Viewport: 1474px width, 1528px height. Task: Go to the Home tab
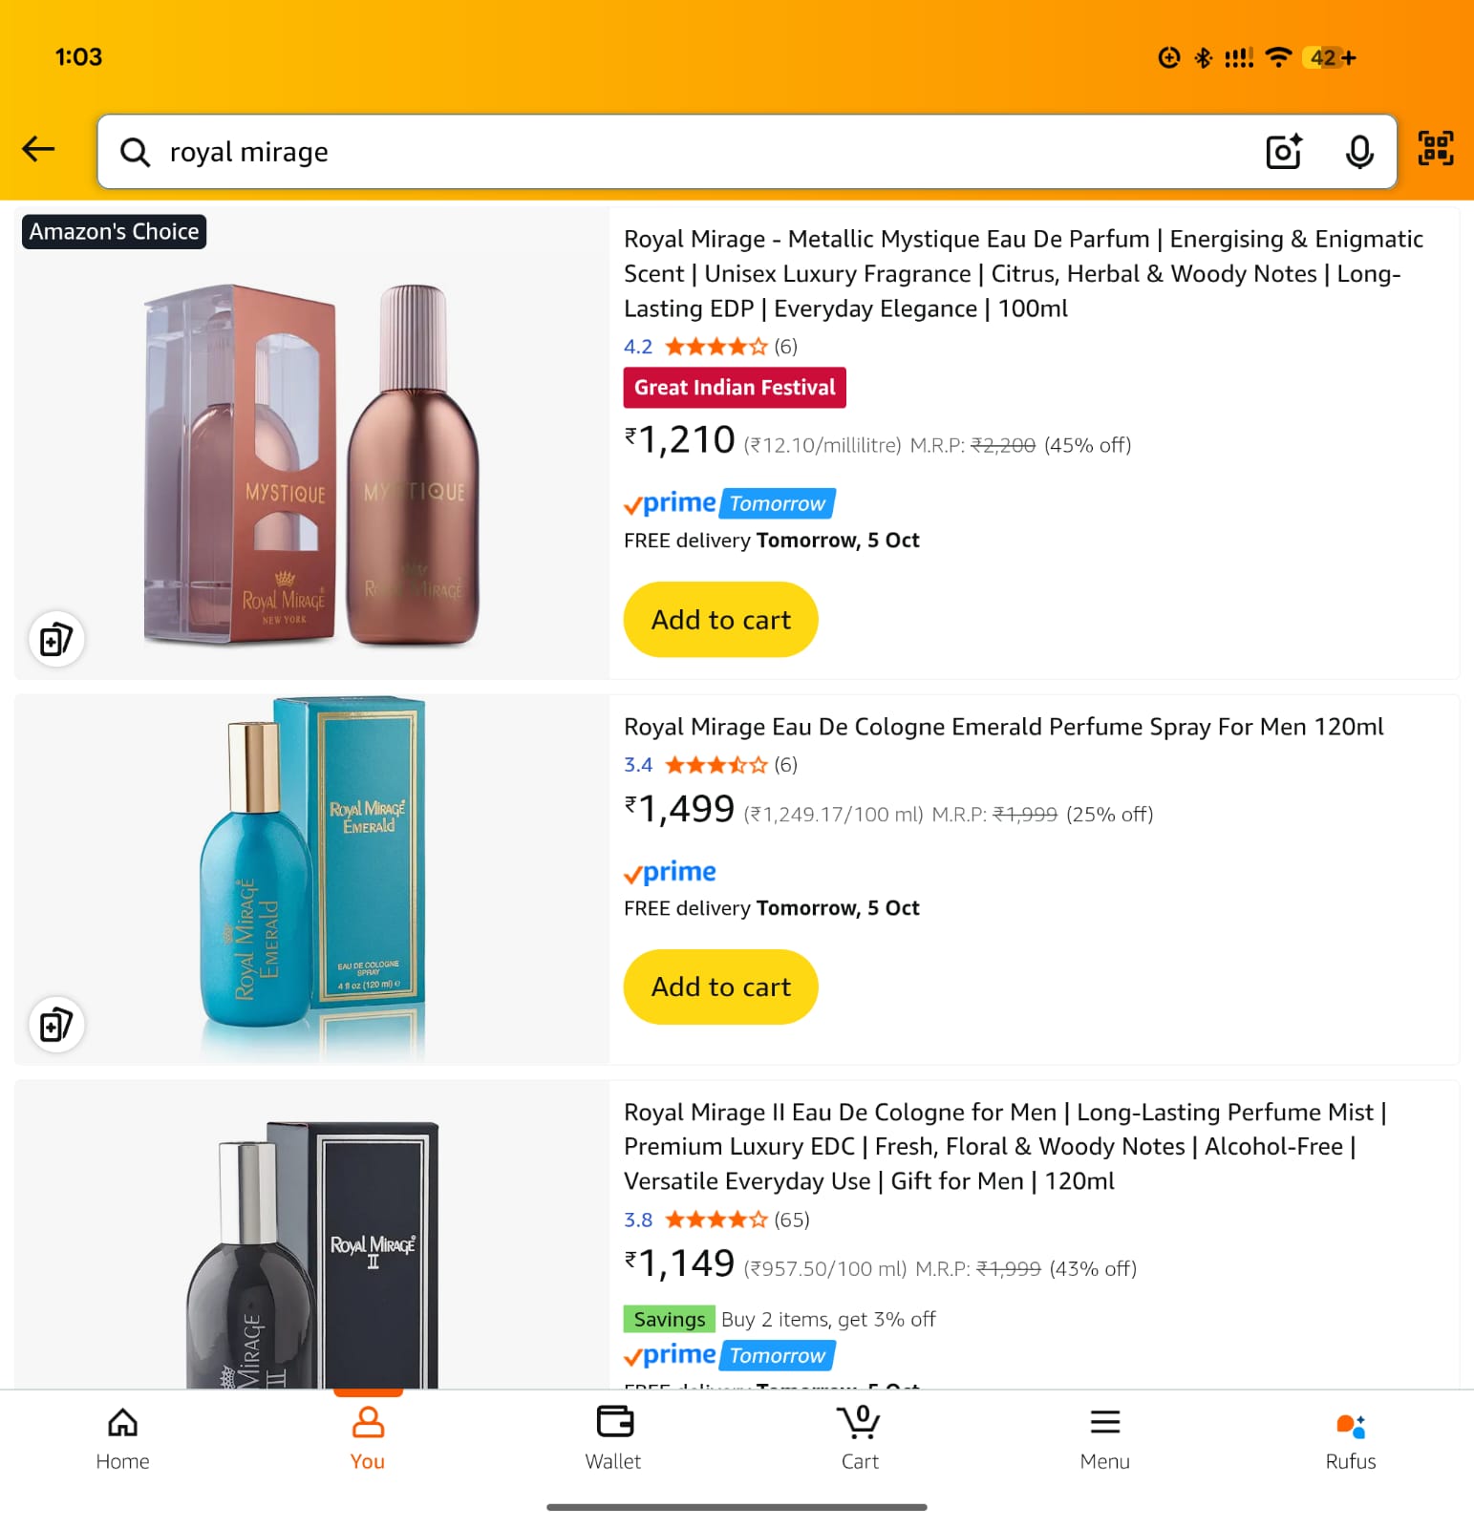tap(122, 1439)
